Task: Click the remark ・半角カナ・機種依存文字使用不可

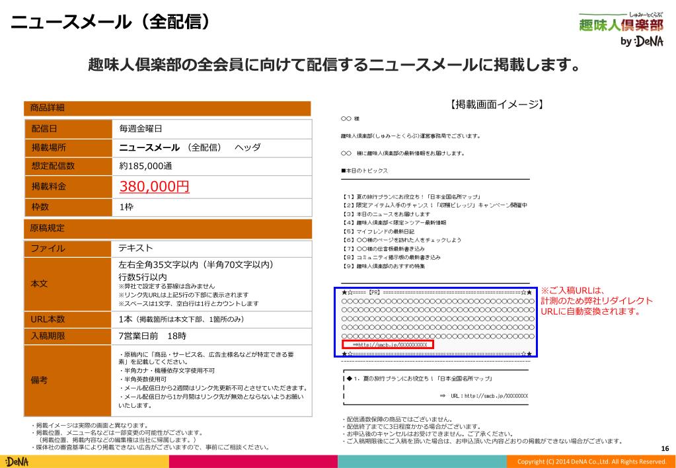Action: coord(167,371)
